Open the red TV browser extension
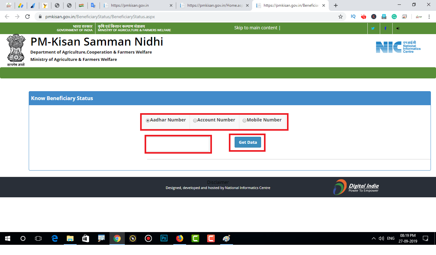 [x=363, y=17]
